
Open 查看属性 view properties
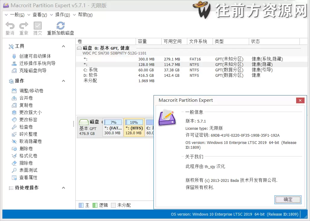pos(28,178)
